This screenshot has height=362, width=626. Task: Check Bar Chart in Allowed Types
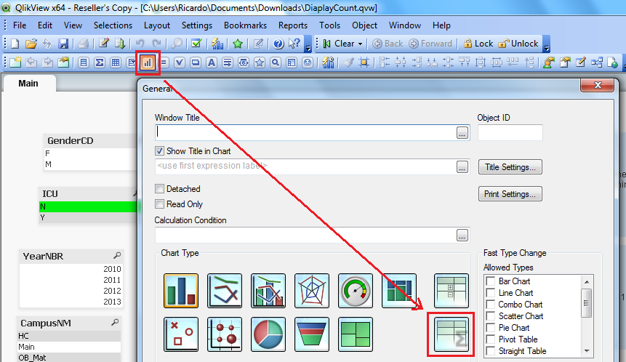[491, 281]
